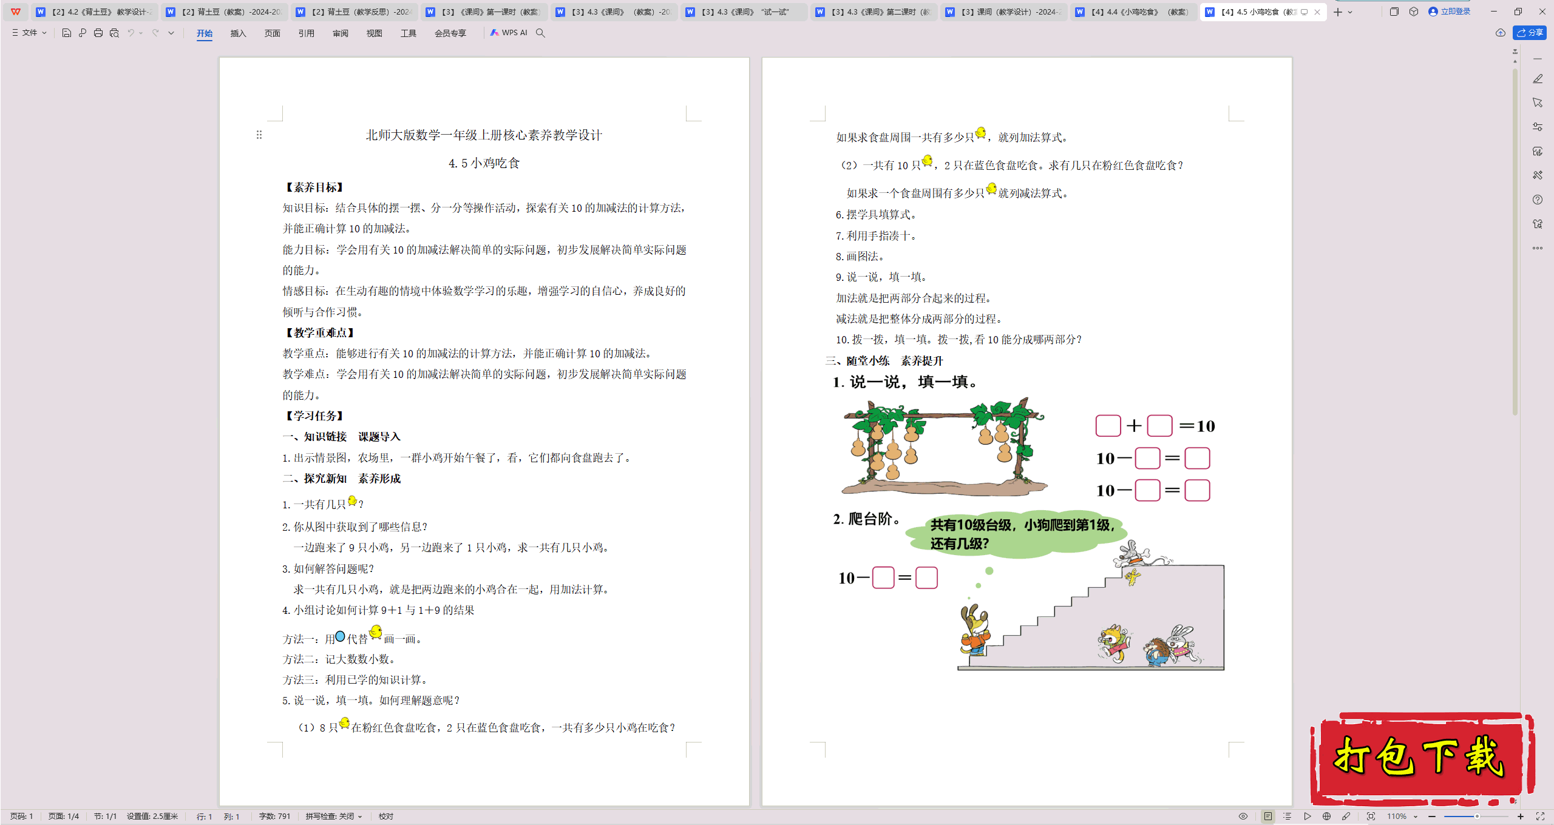Click 字数: 791 word count
1554x825 pixels.
(x=275, y=817)
